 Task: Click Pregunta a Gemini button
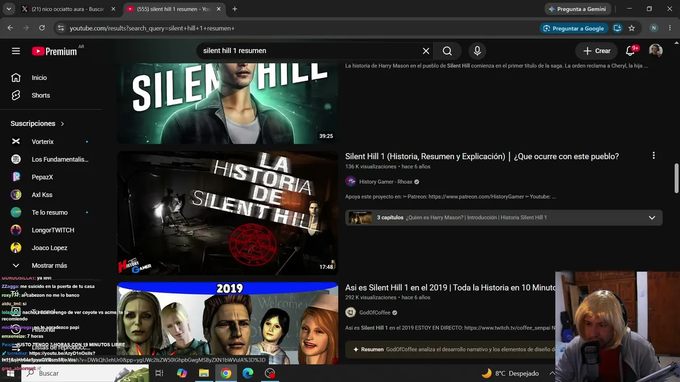[577, 9]
